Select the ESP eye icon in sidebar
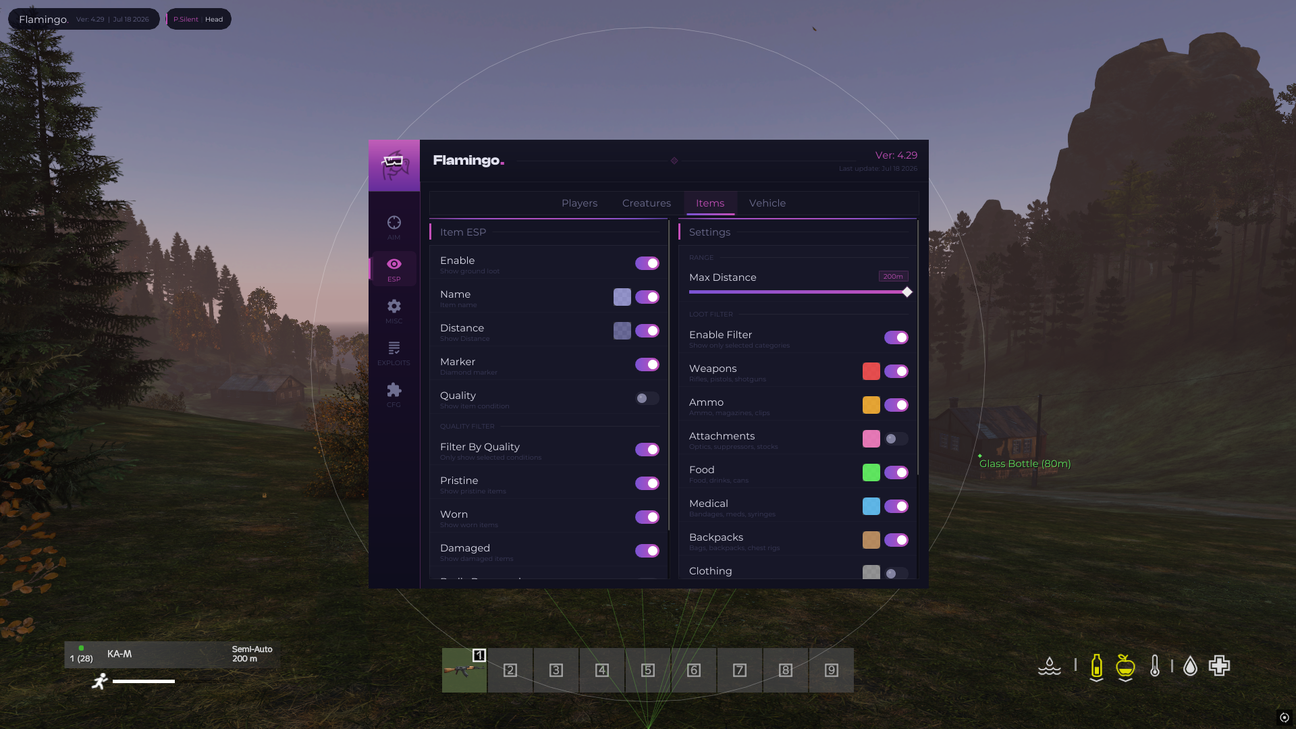Image resolution: width=1296 pixels, height=729 pixels. [394, 264]
